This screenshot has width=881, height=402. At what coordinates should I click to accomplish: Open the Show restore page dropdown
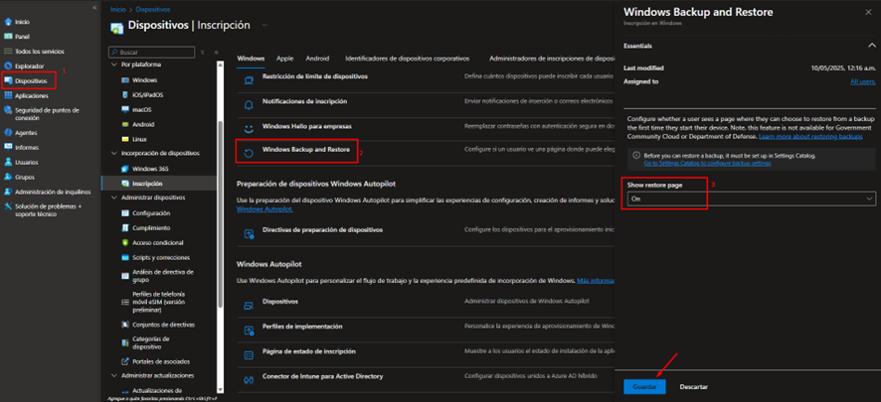pos(751,199)
